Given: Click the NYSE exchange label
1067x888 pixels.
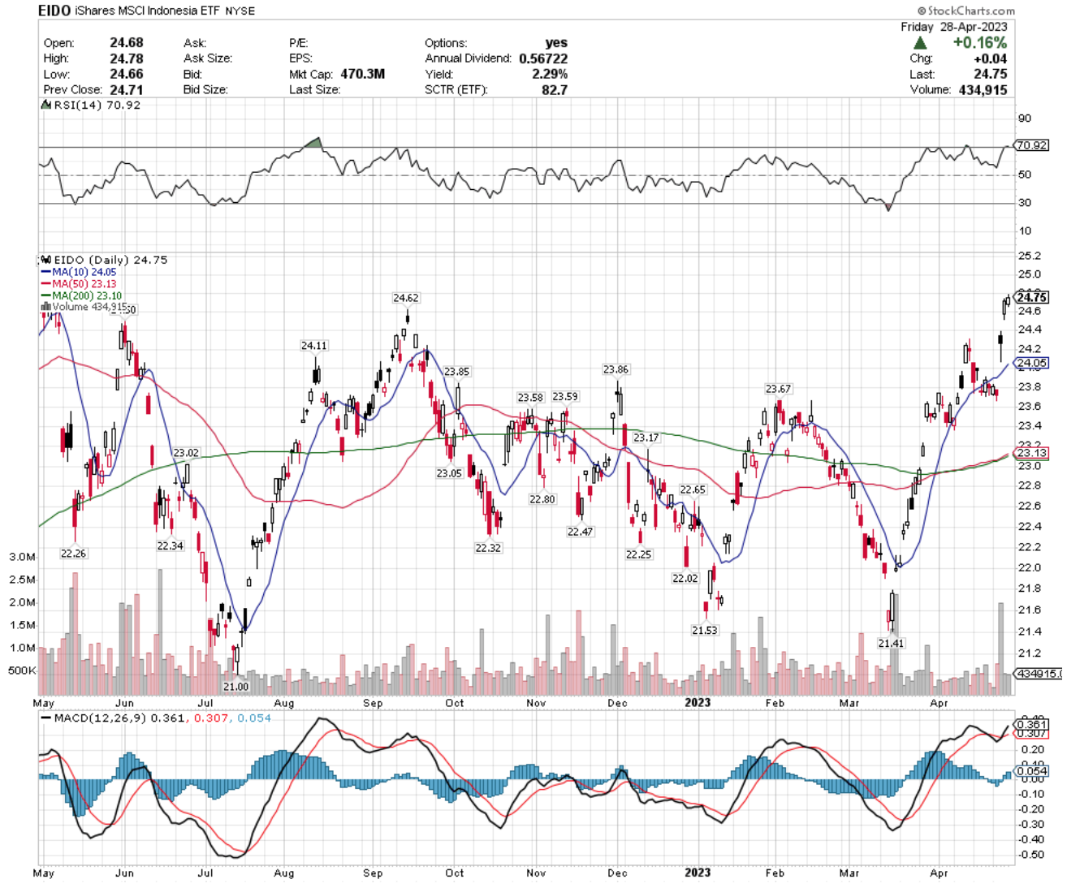Looking at the screenshot, I should point(240,11).
